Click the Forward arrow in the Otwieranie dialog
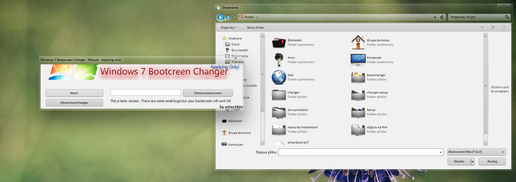The image size is (516, 182). pyautogui.click(x=228, y=17)
